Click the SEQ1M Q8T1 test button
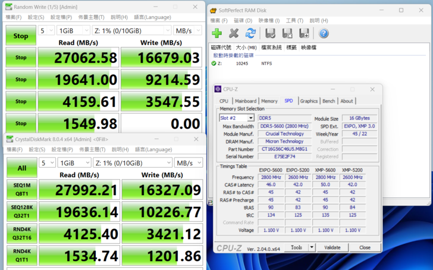Screen dimensions: 433x270 click(21, 190)
